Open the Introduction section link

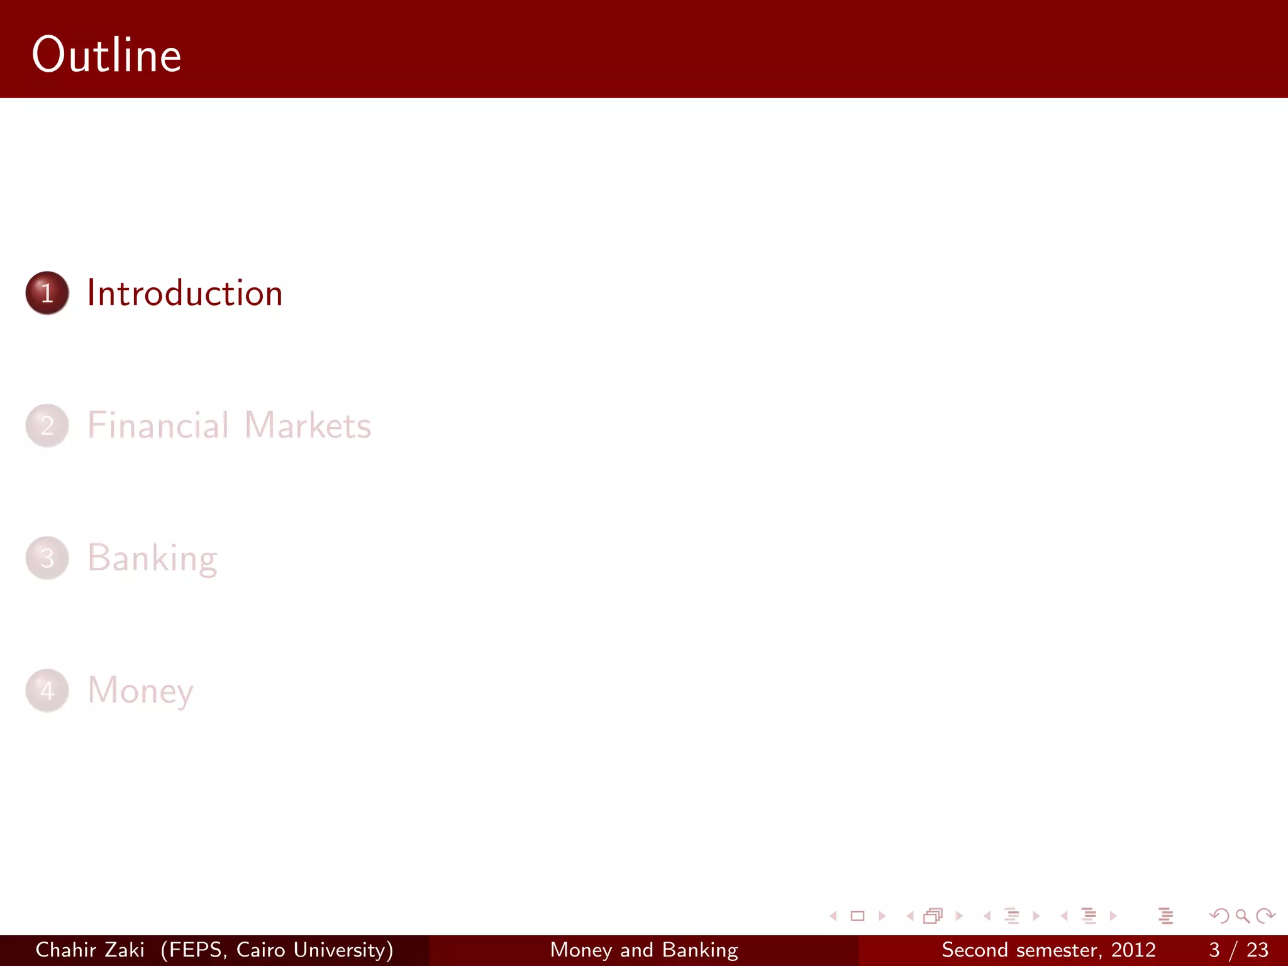coord(185,293)
